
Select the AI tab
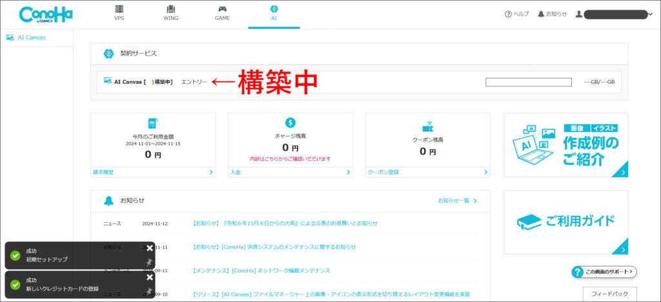click(x=274, y=14)
